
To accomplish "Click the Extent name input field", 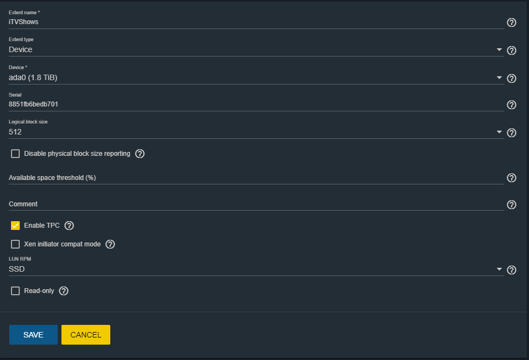I will [256, 22].
